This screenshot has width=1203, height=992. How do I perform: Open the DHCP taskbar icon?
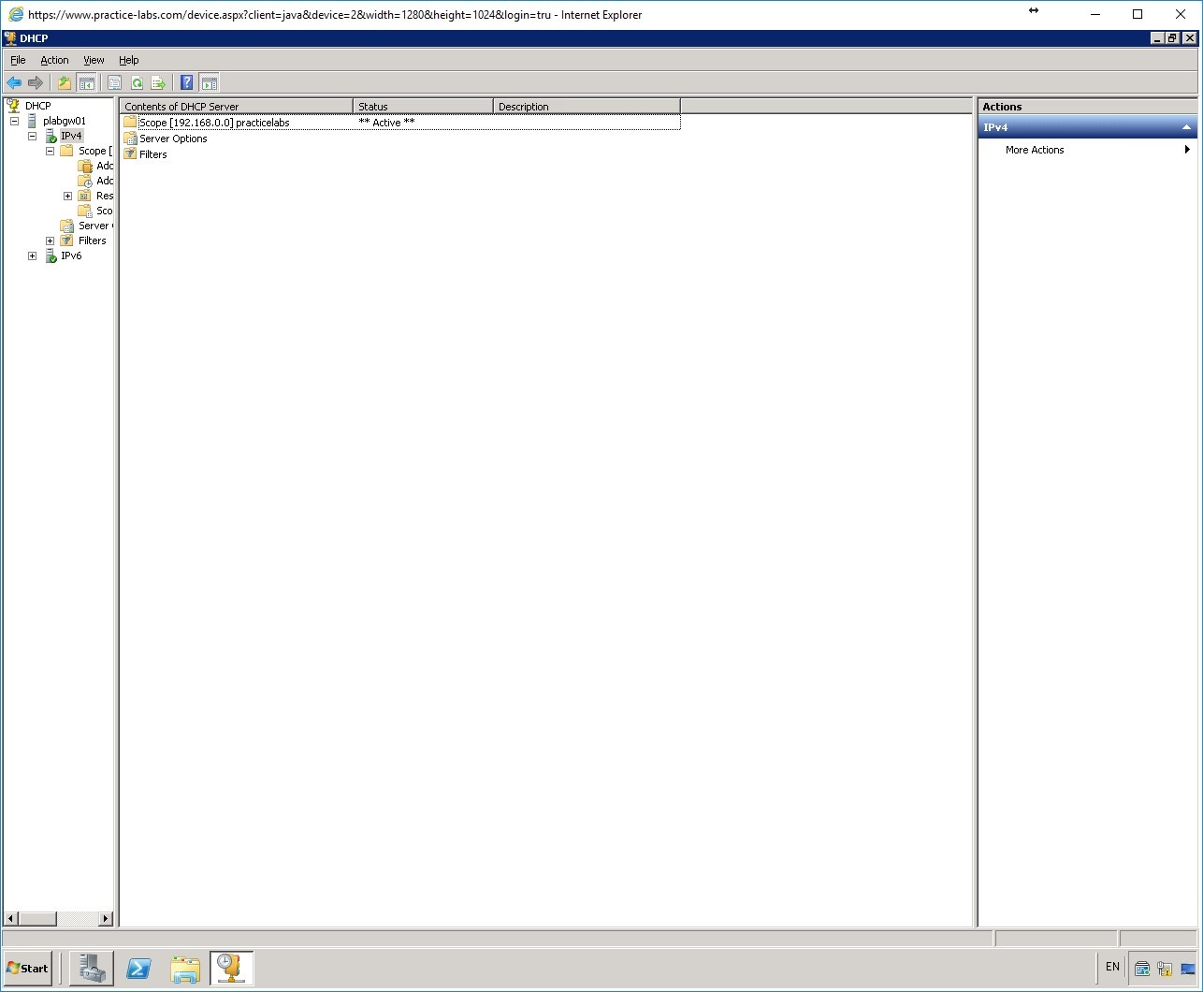tap(230, 968)
